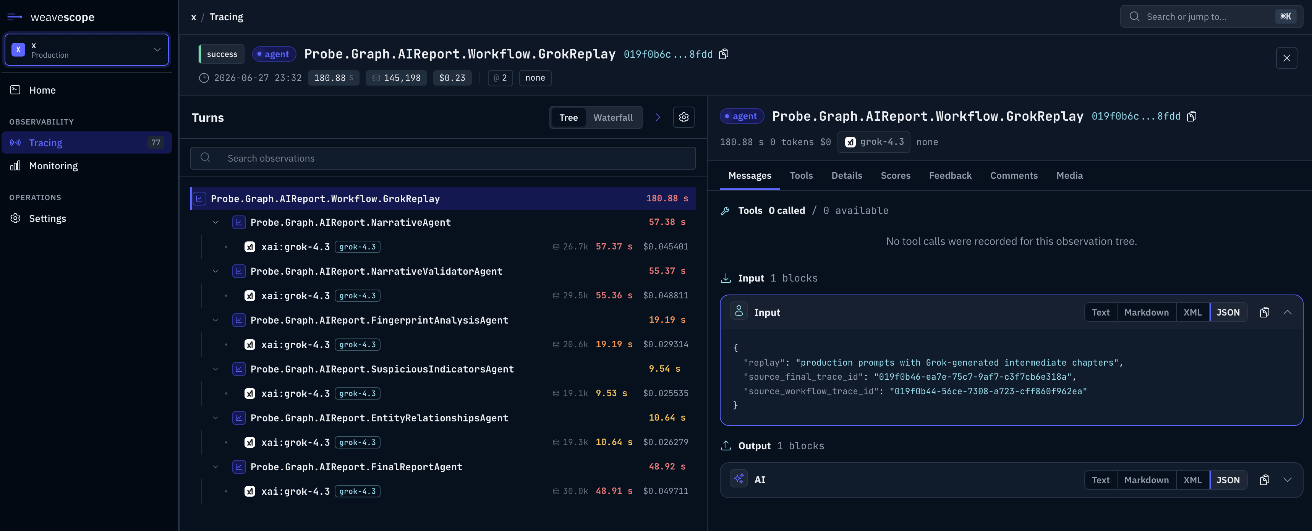Click the agent tag in trace header
The width and height of the screenshot is (1312, 531).
pos(274,54)
